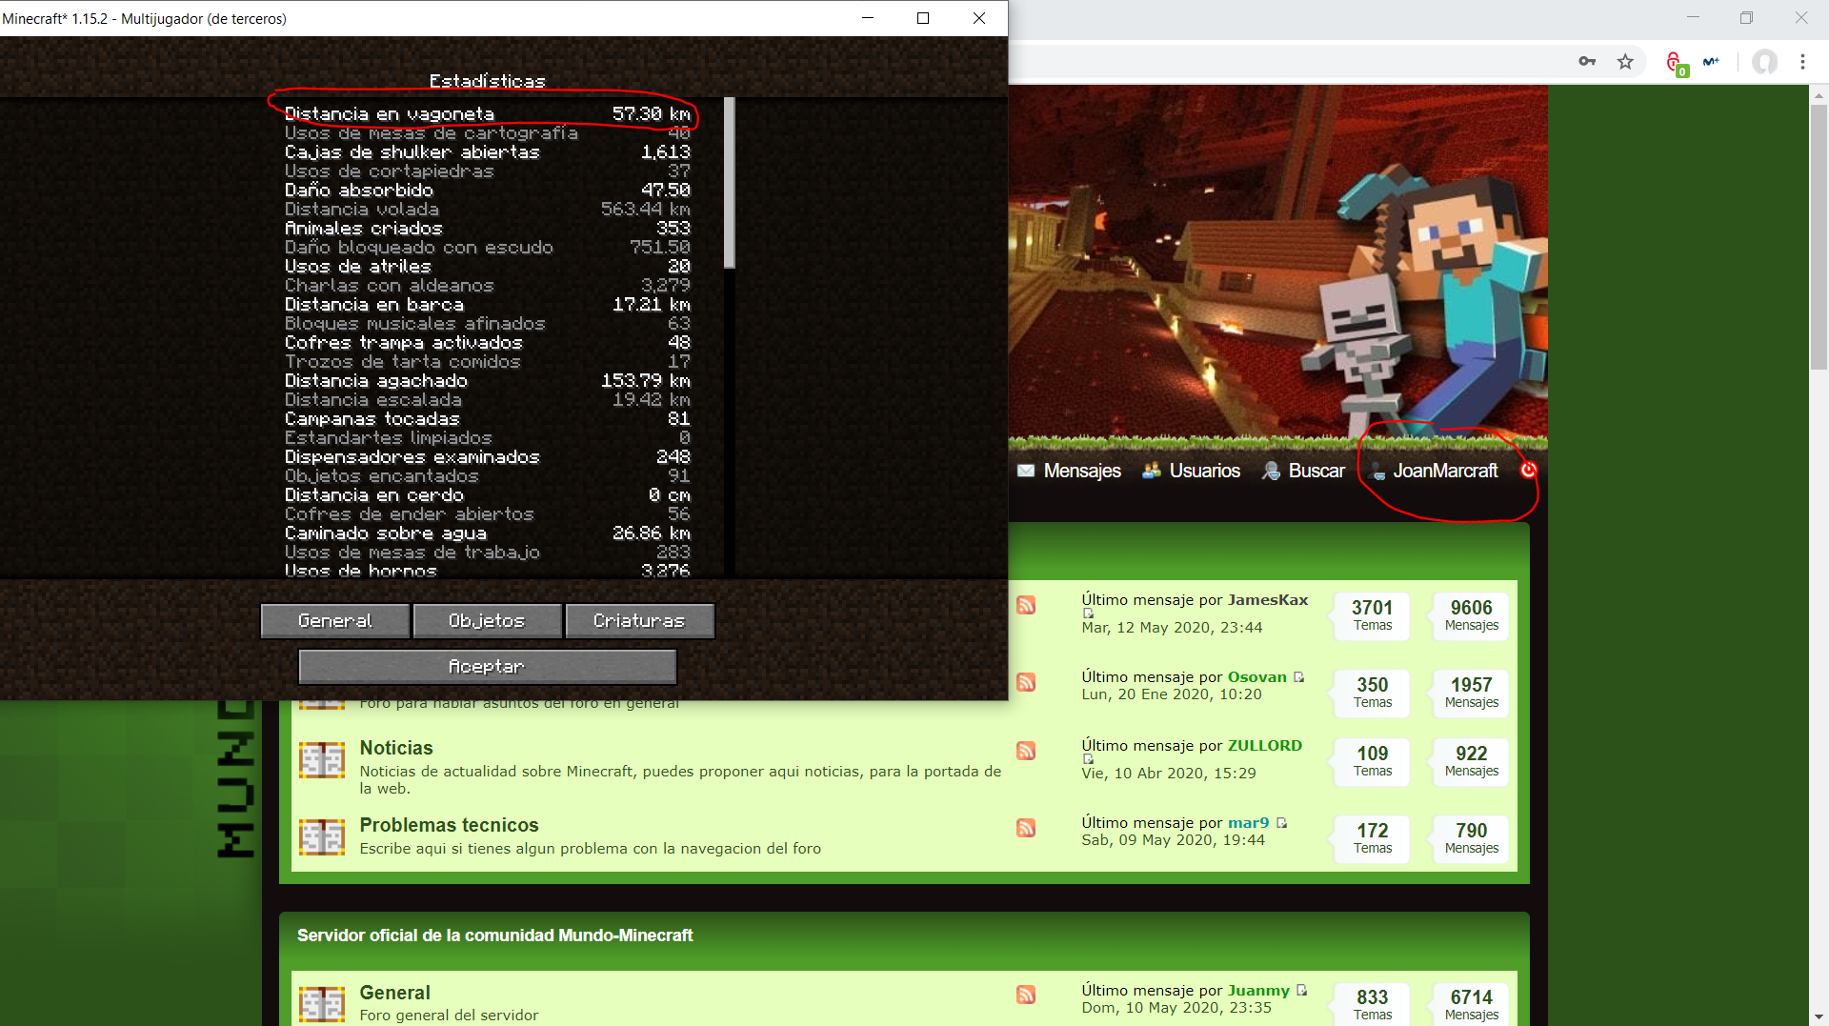Open the browser profile avatar icon

point(1764,62)
